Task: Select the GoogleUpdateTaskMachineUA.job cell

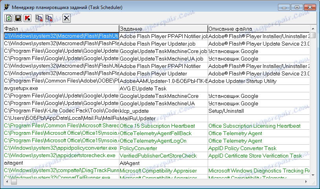Action: pyautogui.click(x=163, y=59)
